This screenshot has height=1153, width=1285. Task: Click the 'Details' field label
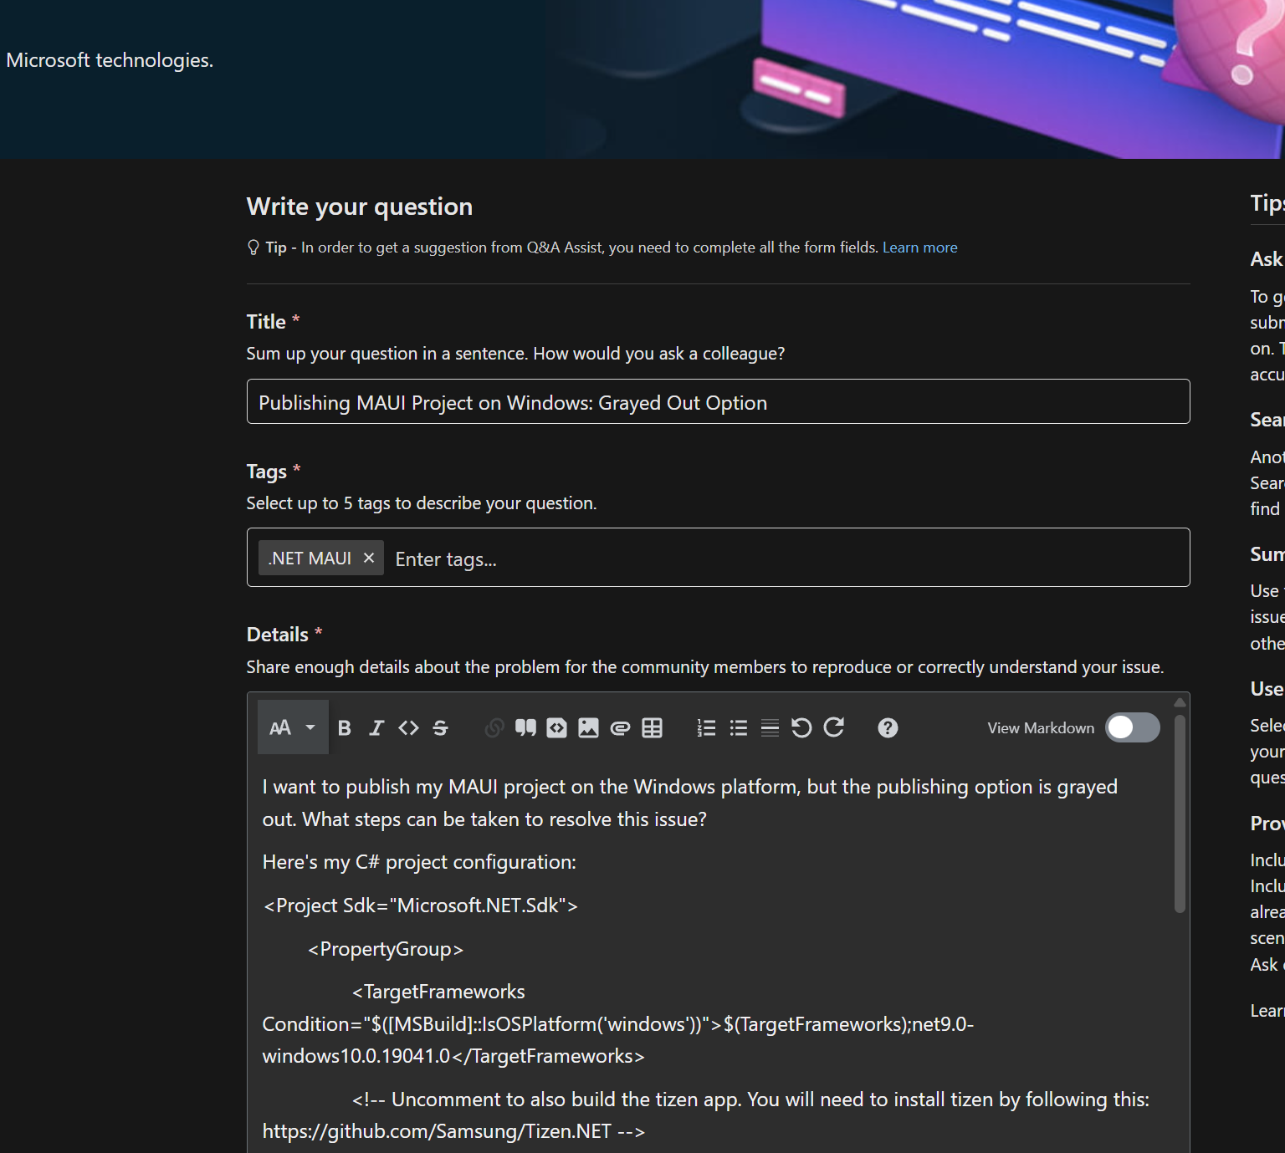tap(278, 635)
